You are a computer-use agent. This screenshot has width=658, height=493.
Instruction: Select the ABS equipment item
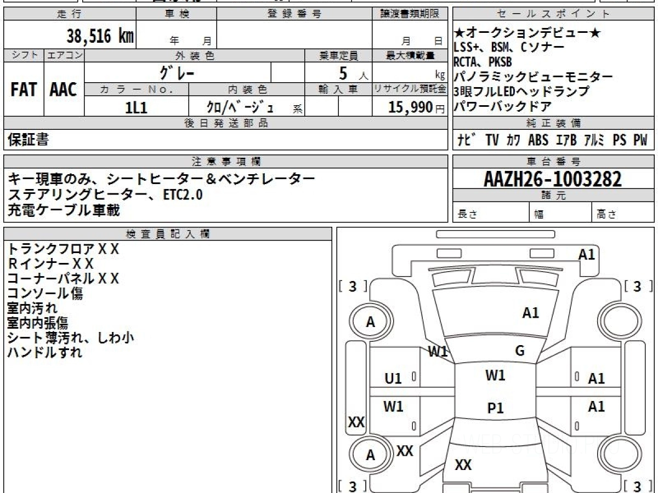[538, 140]
